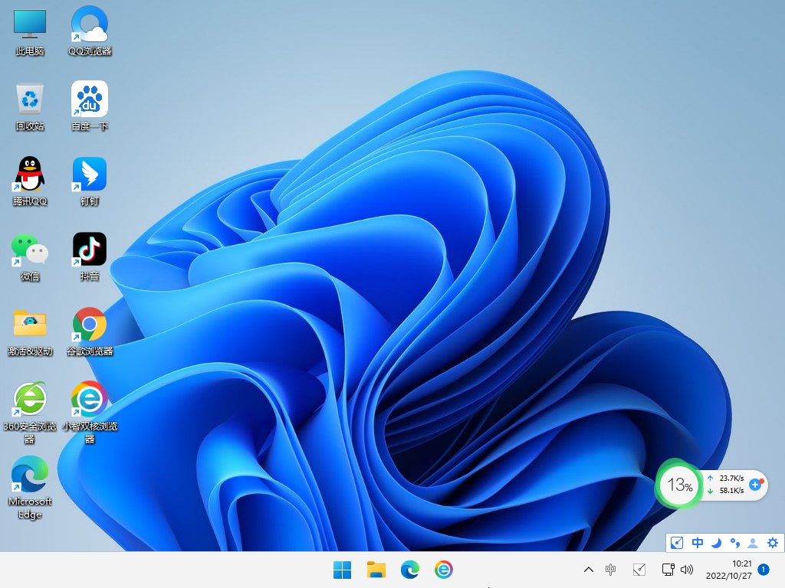Image resolution: width=785 pixels, height=588 pixels.
Task: Open the 回收站 Recycle Bin
Action: 29,105
